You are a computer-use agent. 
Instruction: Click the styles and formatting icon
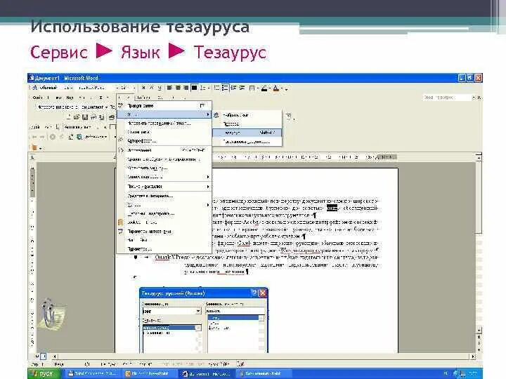(x=34, y=88)
